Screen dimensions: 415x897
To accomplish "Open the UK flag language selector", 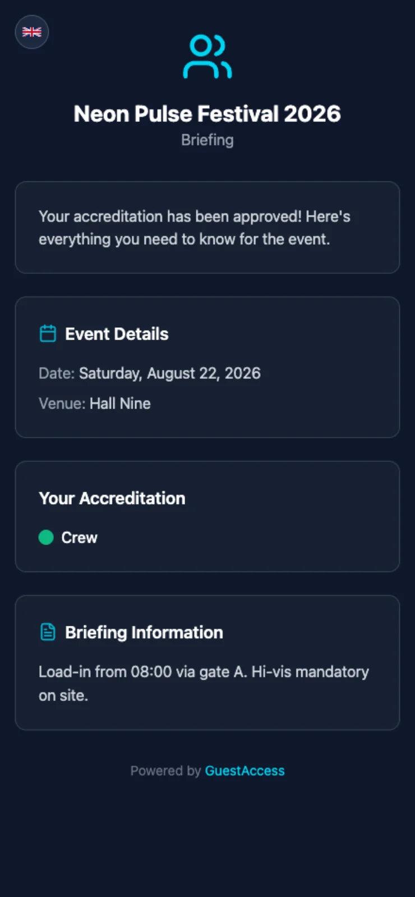I will coord(31,32).
